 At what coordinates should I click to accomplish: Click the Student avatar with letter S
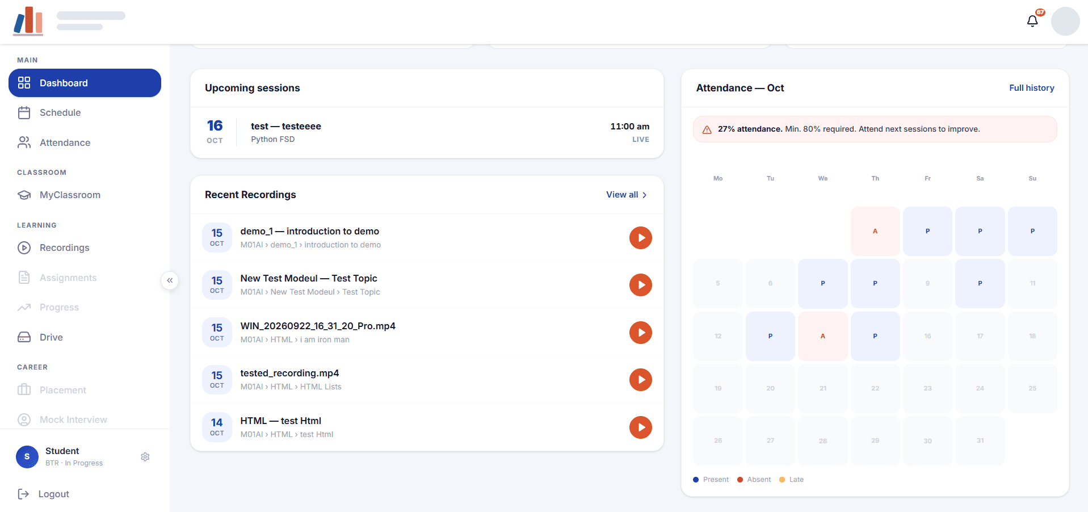[x=27, y=456]
